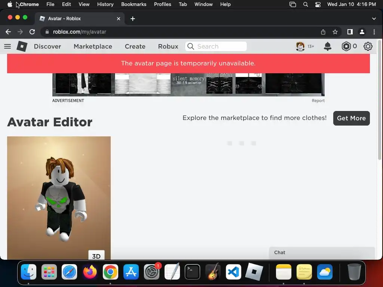
Task: Open the avatar profile headshot icon
Action: click(x=300, y=46)
